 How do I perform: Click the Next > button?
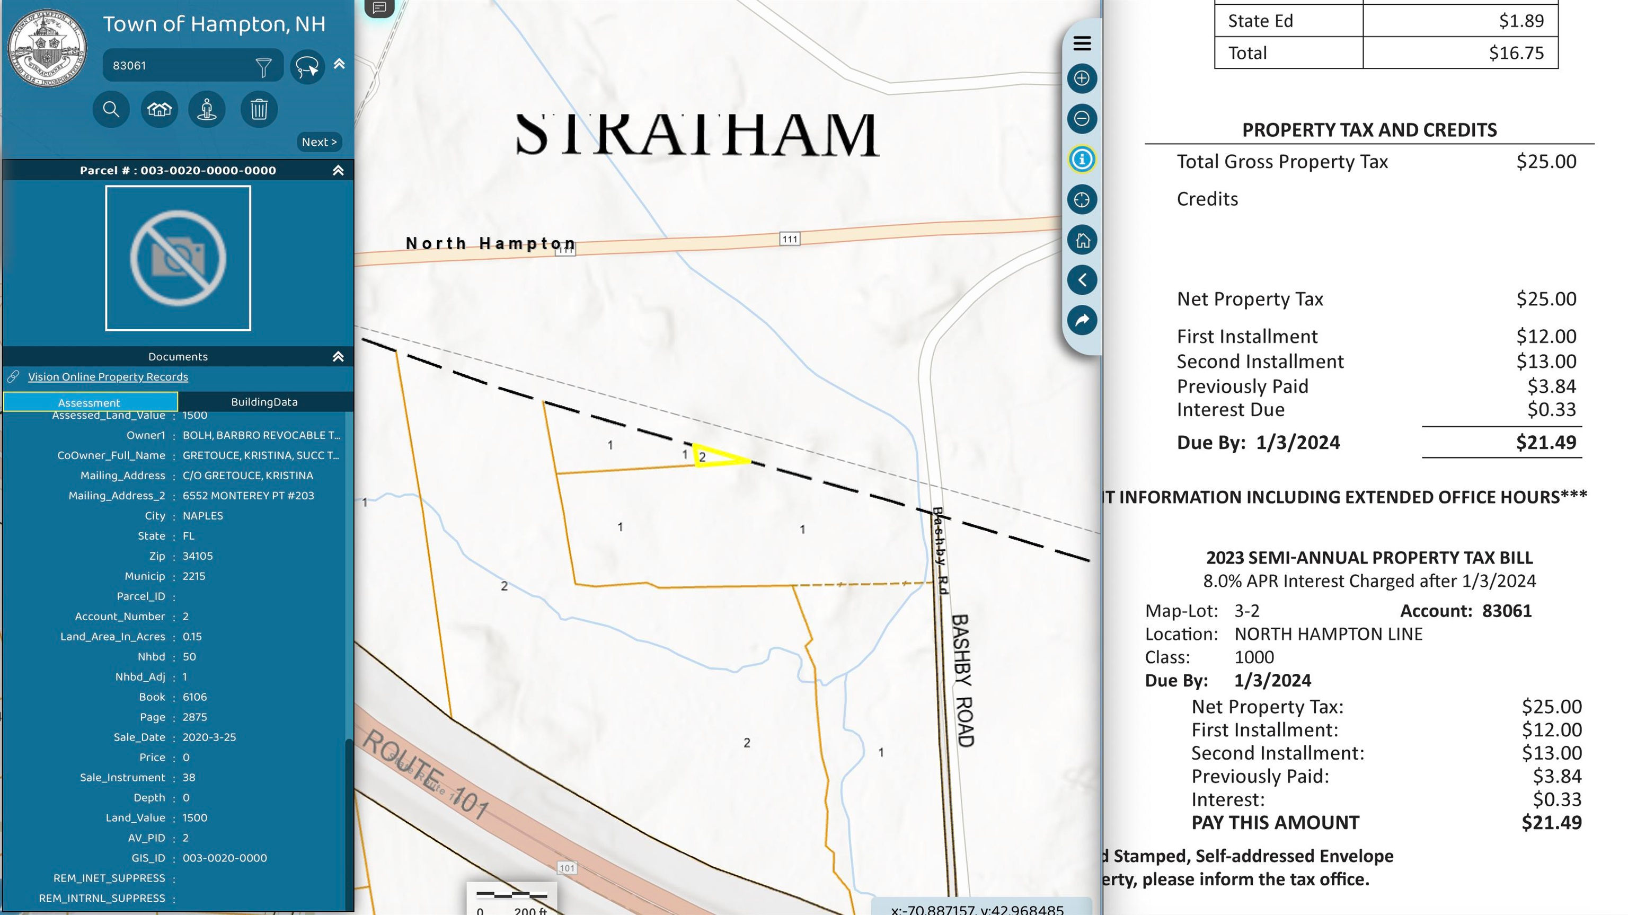pos(319,142)
